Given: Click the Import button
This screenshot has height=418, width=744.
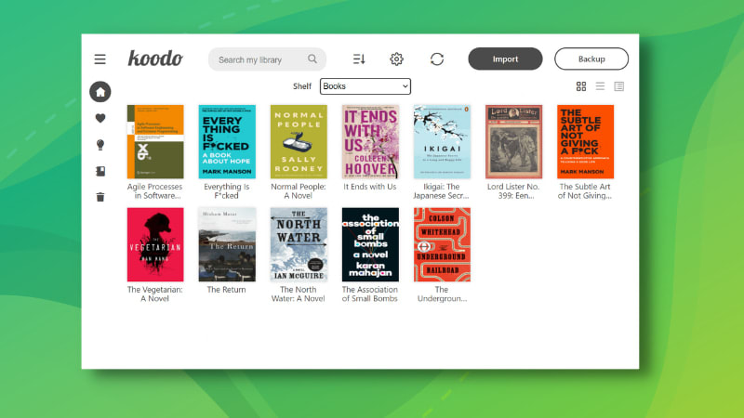Looking at the screenshot, I should [505, 59].
